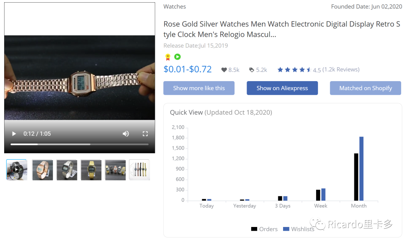Select the multiple watches group thumbnail
The height and width of the screenshot is (242, 406).
click(115, 170)
